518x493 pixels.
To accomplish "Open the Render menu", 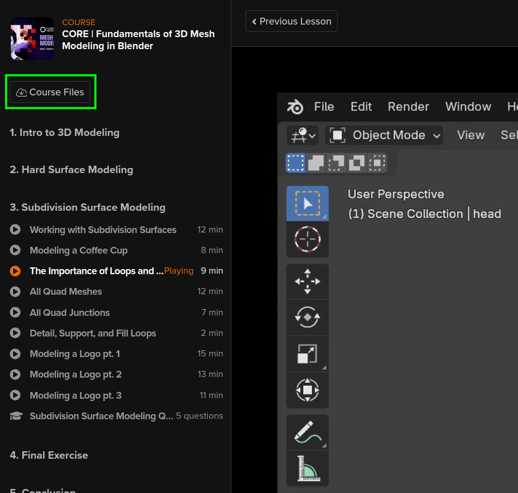I will pos(408,107).
